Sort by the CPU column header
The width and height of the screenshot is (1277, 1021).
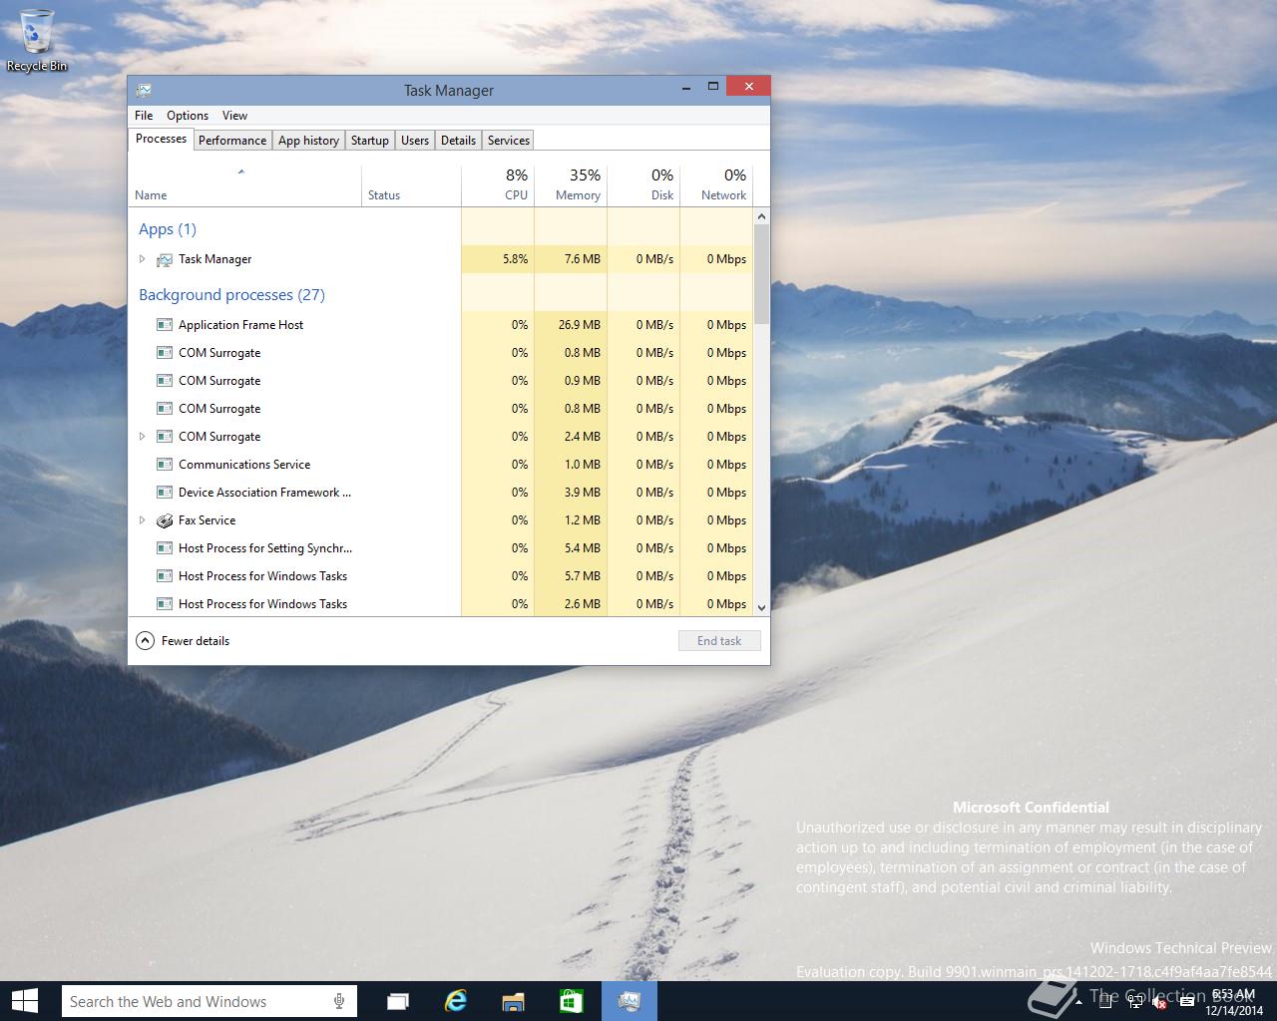[498, 185]
